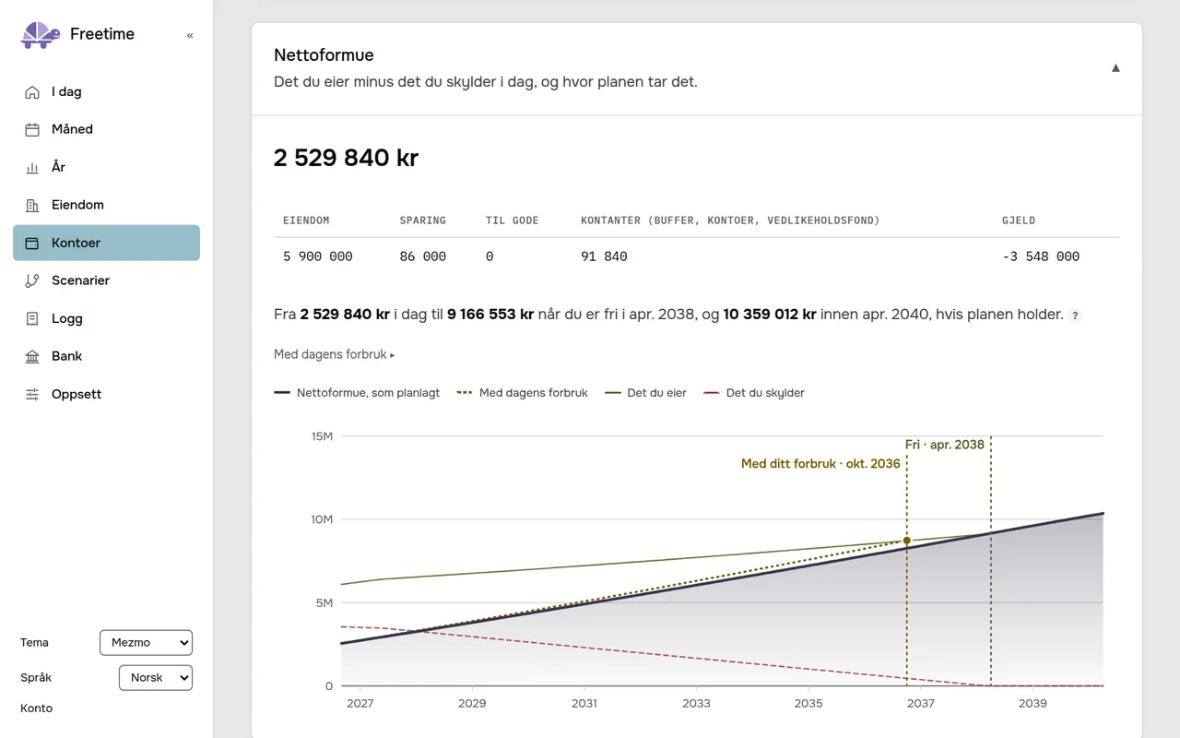The height and width of the screenshot is (738, 1180).
Task: Open the Oppsett settings page
Action: pos(106,395)
